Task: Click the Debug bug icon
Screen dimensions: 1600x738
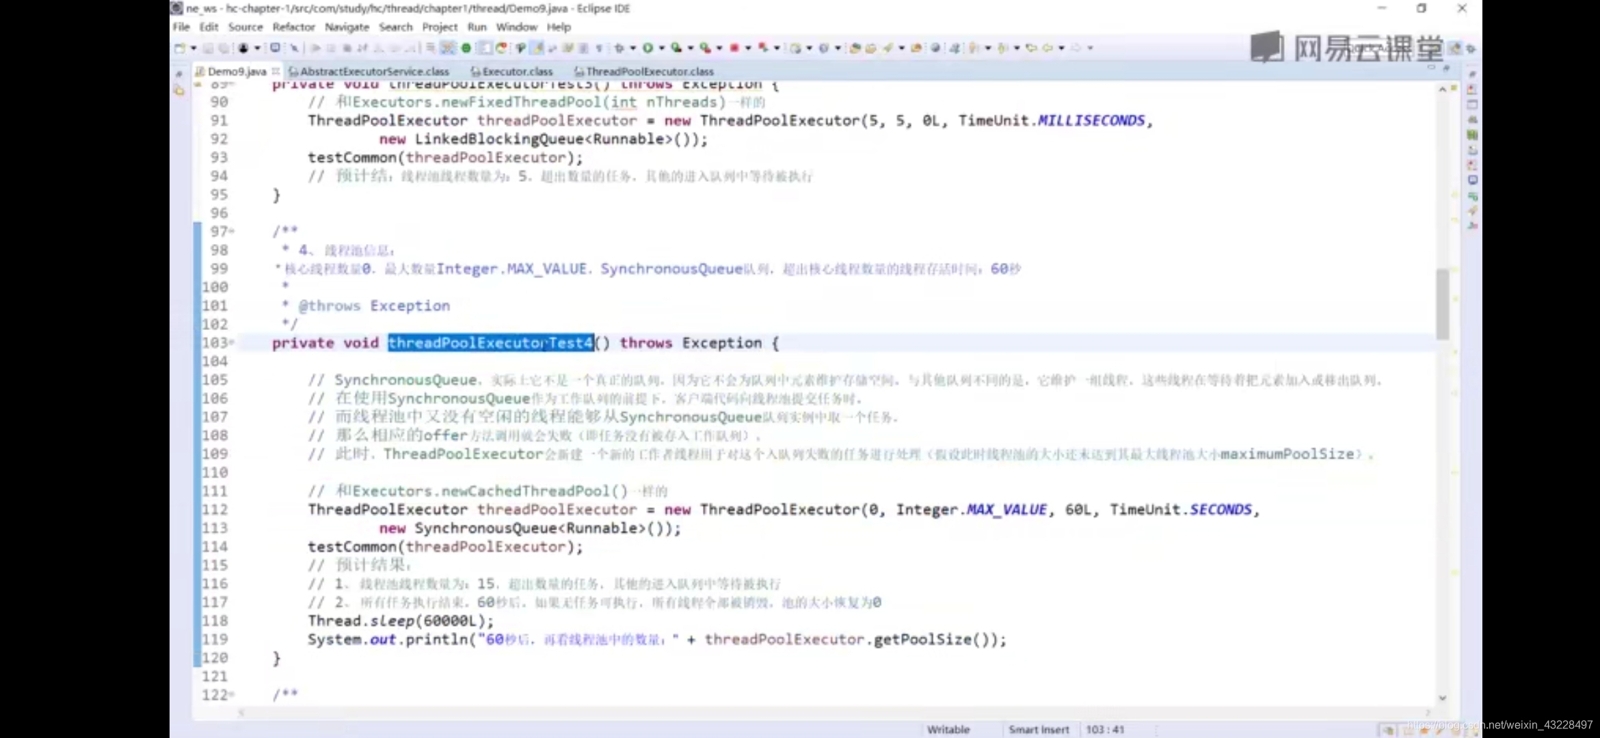Action: [619, 48]
